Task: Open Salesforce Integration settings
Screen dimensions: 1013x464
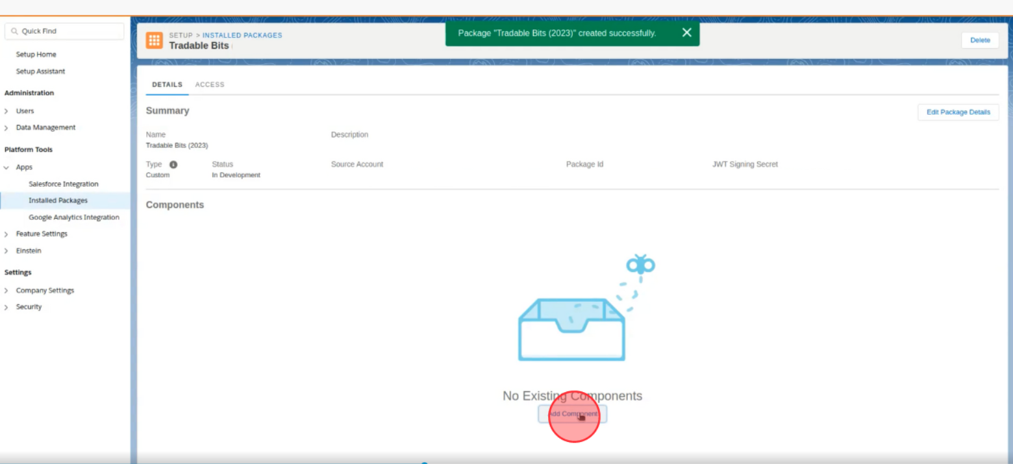Action: click(x=64, y=184)
